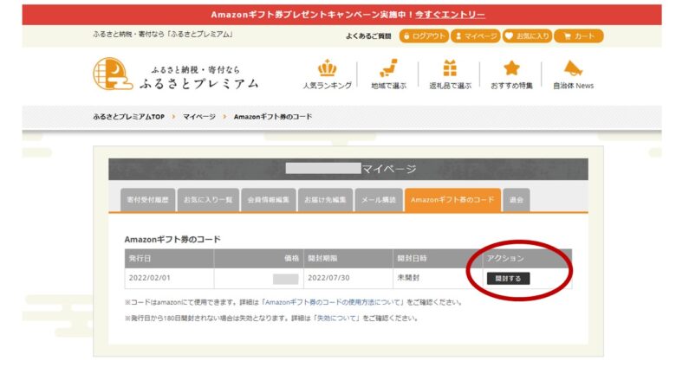Click Amazonギフト券のコード section heading
The height and width of the screenshot is (380, 676).
[172, 239]
